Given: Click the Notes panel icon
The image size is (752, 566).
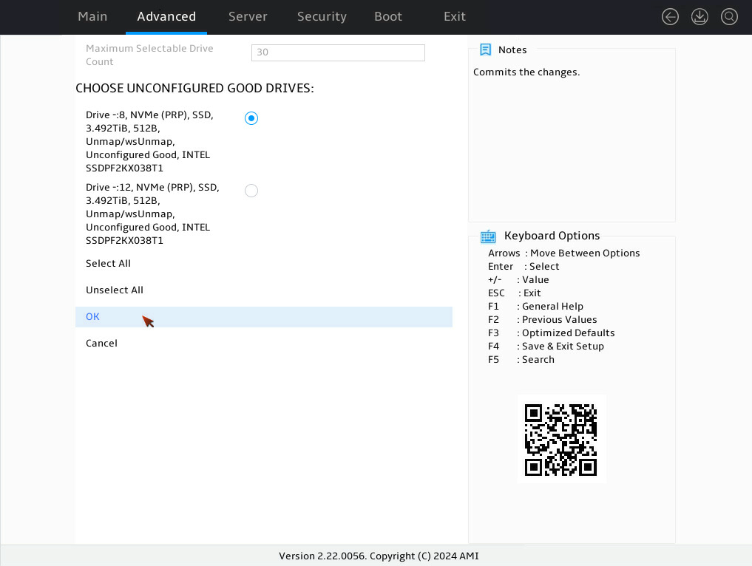Looking at the screenshot, I should (485, 50).
